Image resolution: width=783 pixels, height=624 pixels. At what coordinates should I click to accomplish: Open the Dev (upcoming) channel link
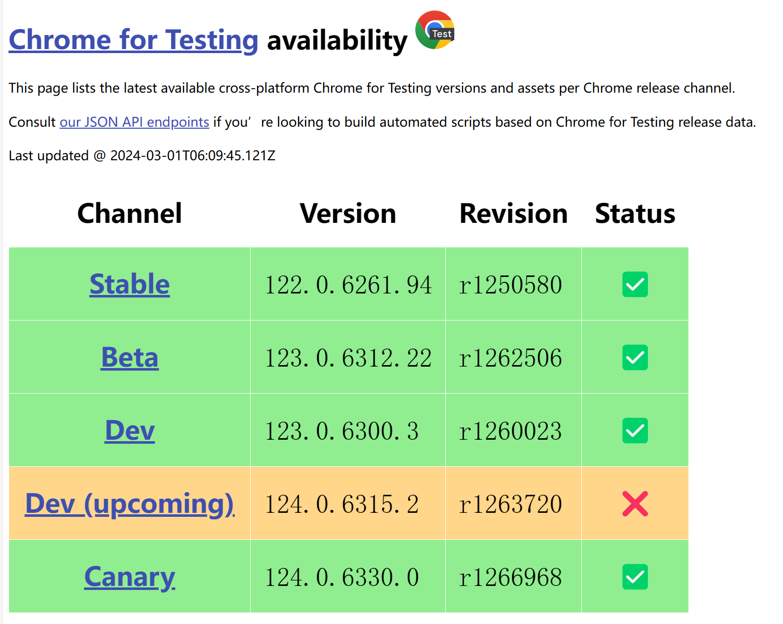[130, 504]
